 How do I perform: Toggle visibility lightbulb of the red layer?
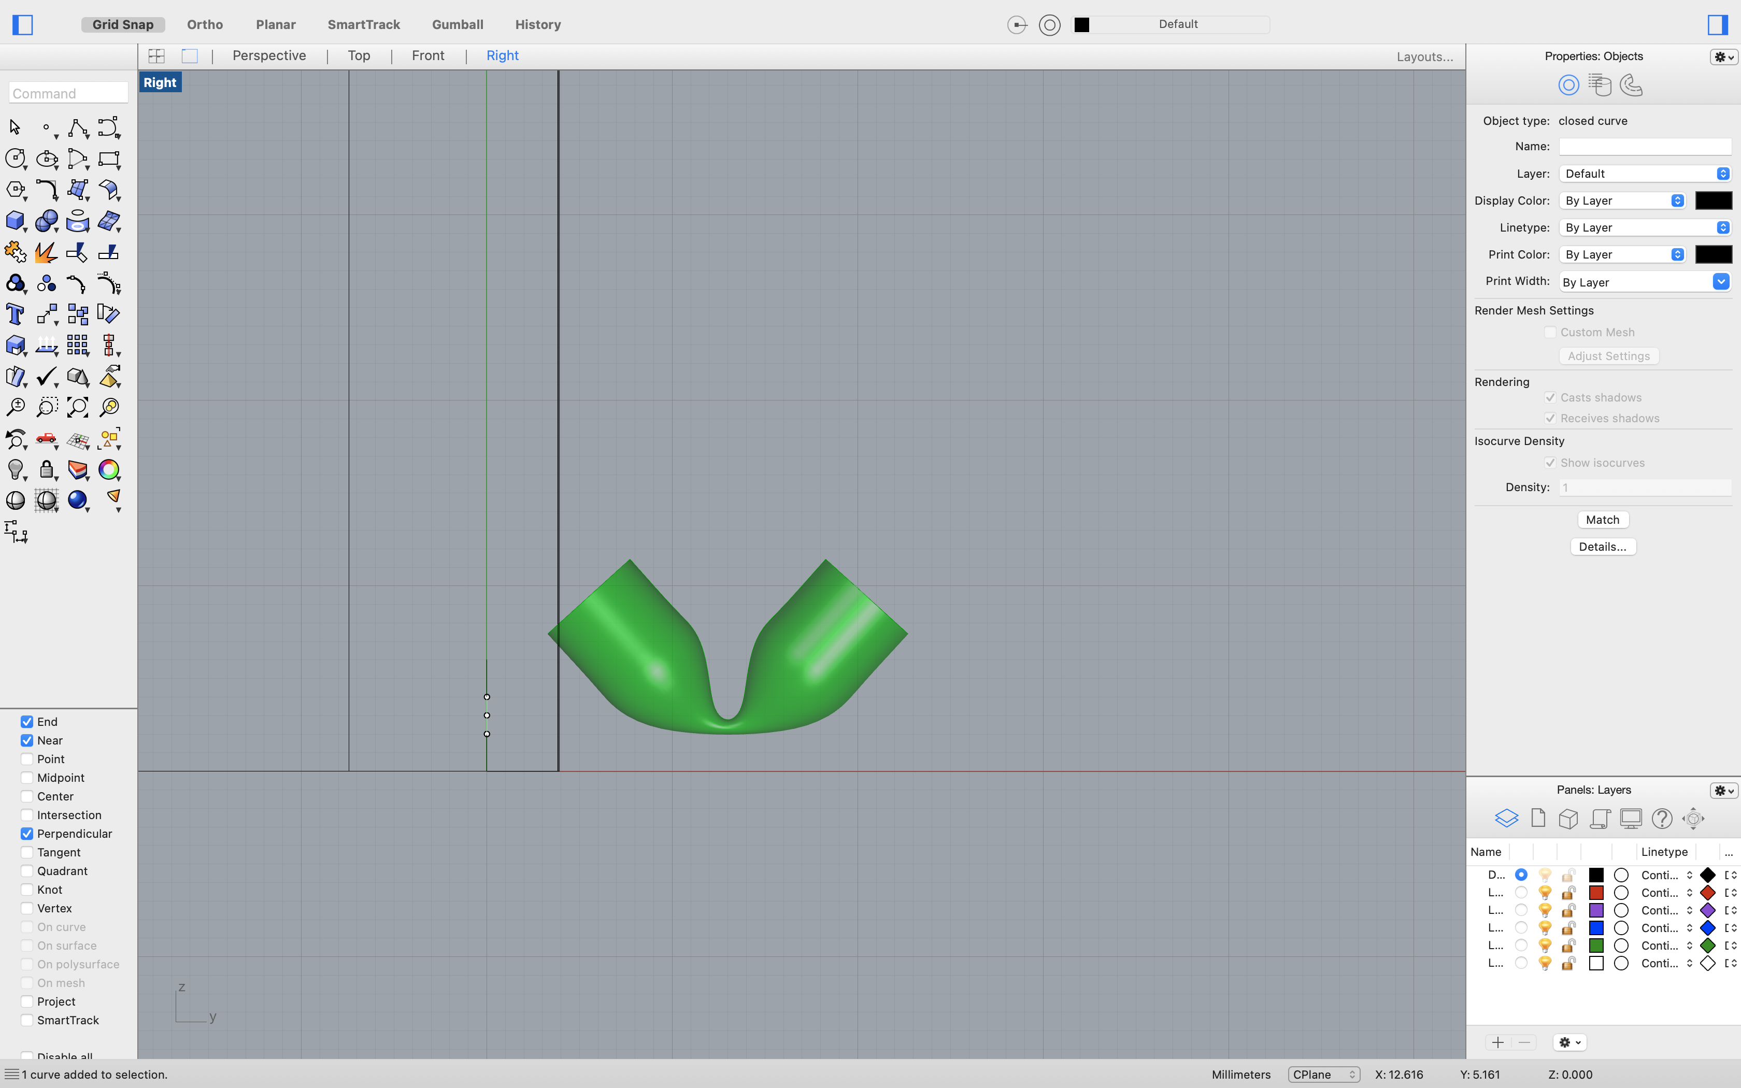pos(1545,892)
